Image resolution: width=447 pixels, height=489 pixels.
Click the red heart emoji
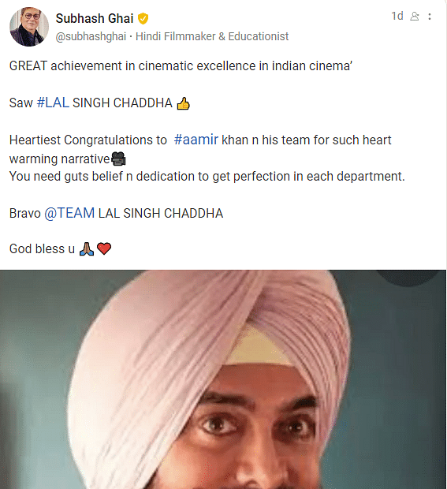[104, 249]
